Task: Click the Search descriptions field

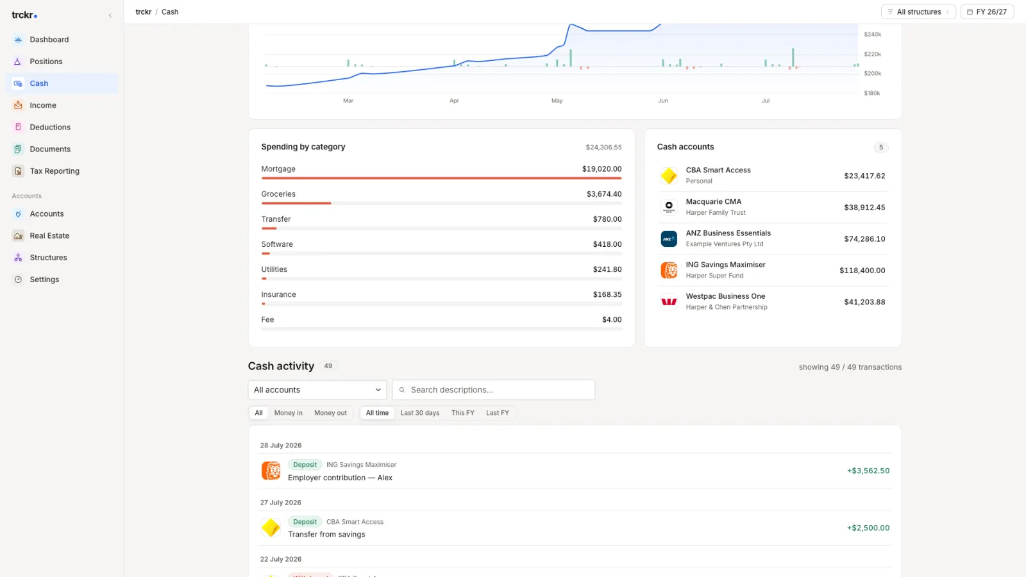Action: [x=494, y=390]
